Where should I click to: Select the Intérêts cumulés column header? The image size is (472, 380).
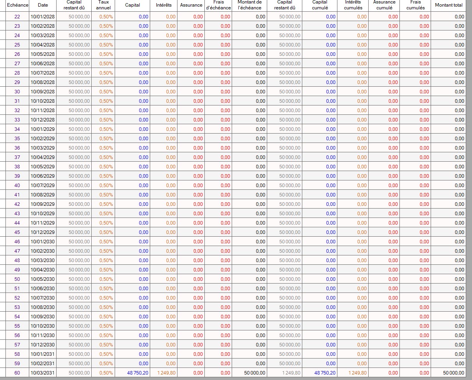[353, 5]
